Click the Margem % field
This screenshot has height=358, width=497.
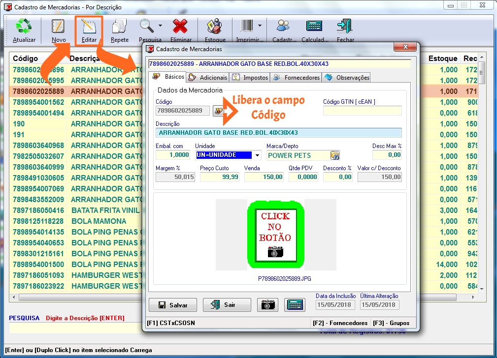point(175,177)
